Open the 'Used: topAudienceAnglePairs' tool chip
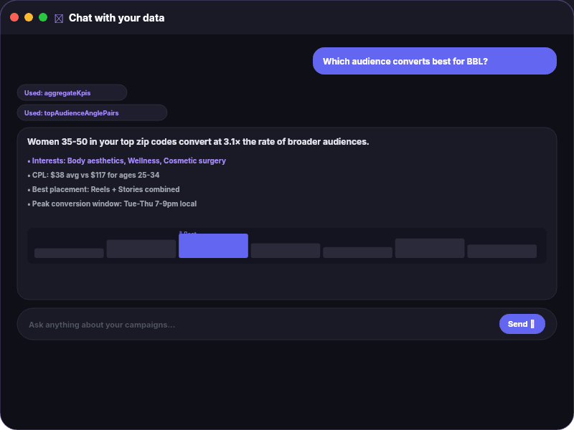Image resolution: width=574 pixels, height=430 pixels. click(93, 113)
